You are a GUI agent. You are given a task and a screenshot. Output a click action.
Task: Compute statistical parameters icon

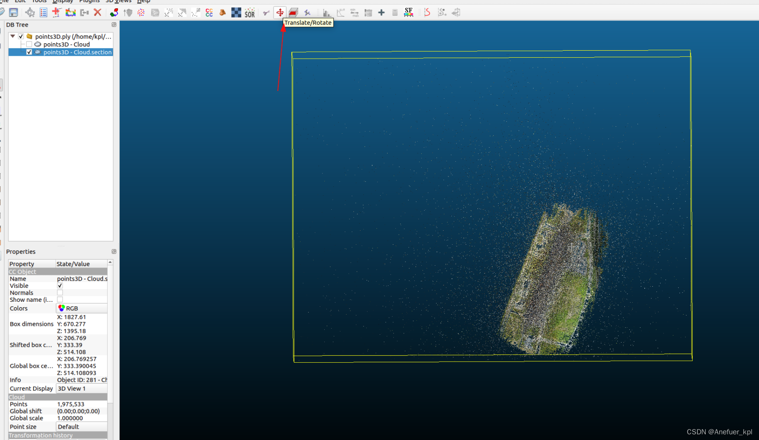pos(341,13)
